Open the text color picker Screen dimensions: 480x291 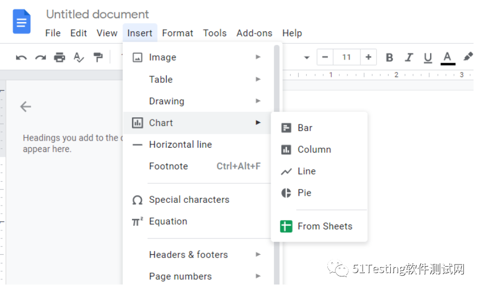pyautogui.click(x=448, y=57)
